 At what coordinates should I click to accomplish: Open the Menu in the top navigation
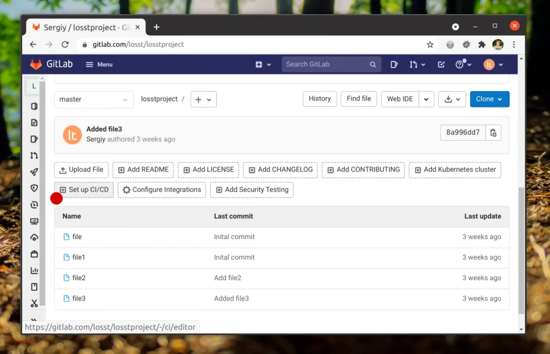pos(98,64)
